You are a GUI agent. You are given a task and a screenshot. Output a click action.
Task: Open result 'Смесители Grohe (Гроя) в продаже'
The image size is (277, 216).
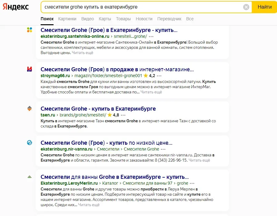pos(117,69)
